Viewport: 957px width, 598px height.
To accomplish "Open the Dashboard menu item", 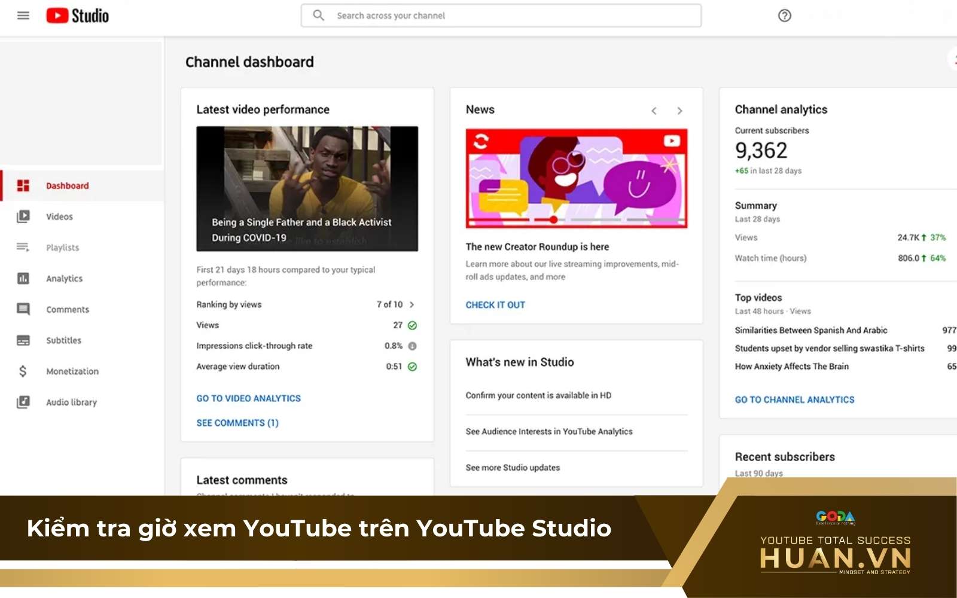I will click(x=83, y=185).
